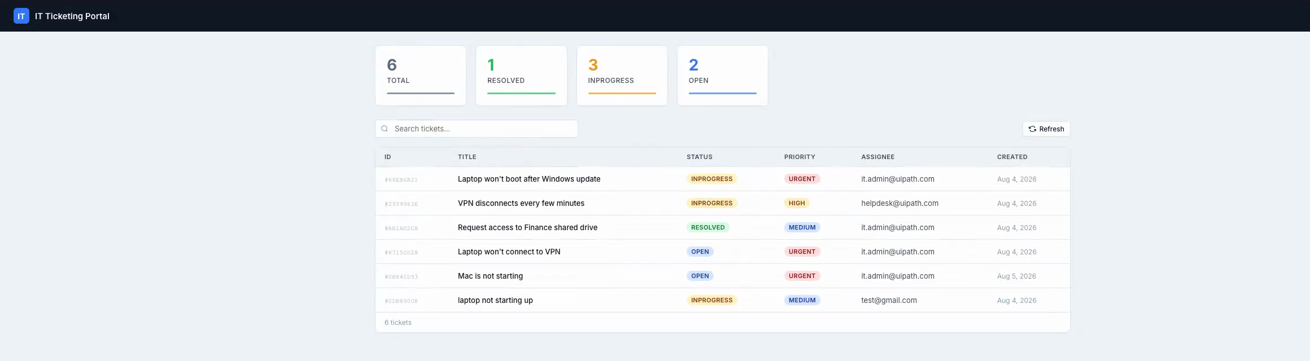Click ticket ID #AB1AD2CA
Image resolution: width=1310 pixels, height=361 pixels.
pos(401,228)
